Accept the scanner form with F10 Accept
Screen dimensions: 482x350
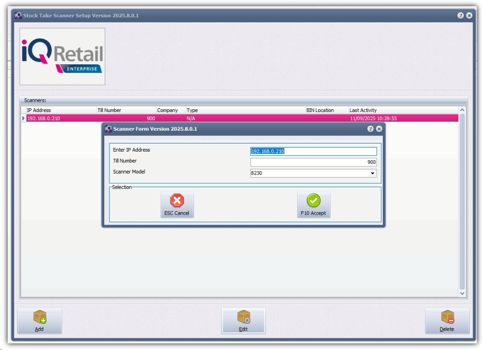pyautogui.click(x=314, y=205)
